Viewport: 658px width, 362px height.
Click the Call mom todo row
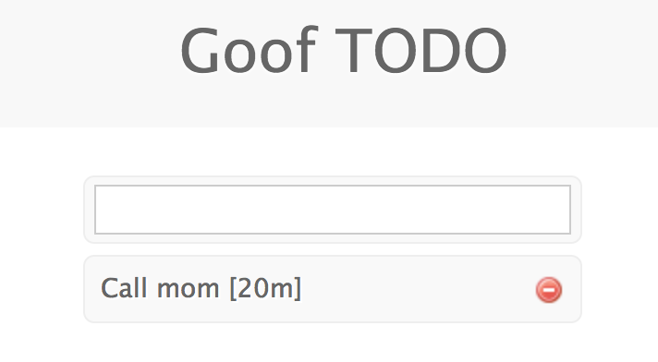tap(333, 289)
